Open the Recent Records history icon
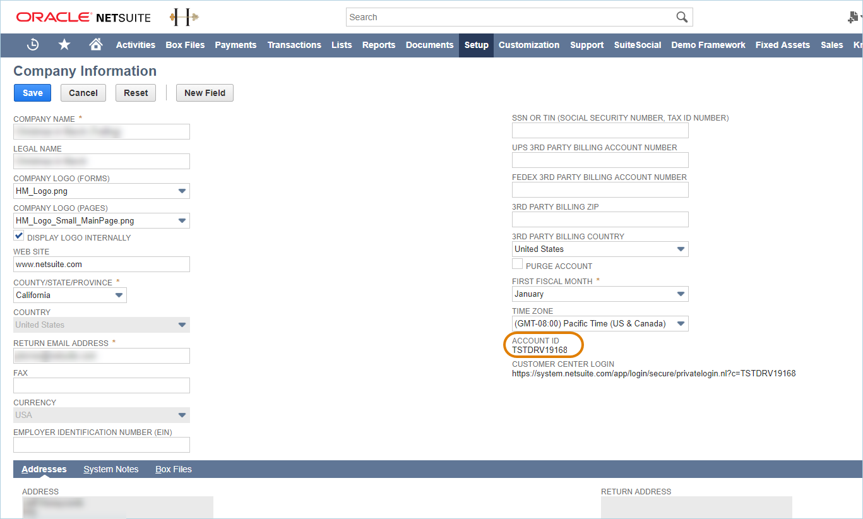The width and height of the screenshot is (863, 519). (33, 45)
